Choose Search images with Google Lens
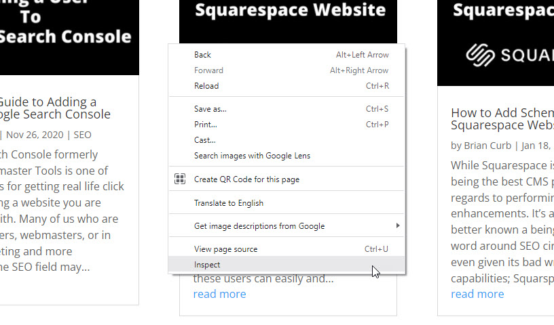The image size is (554, 325). click(287, 156)
